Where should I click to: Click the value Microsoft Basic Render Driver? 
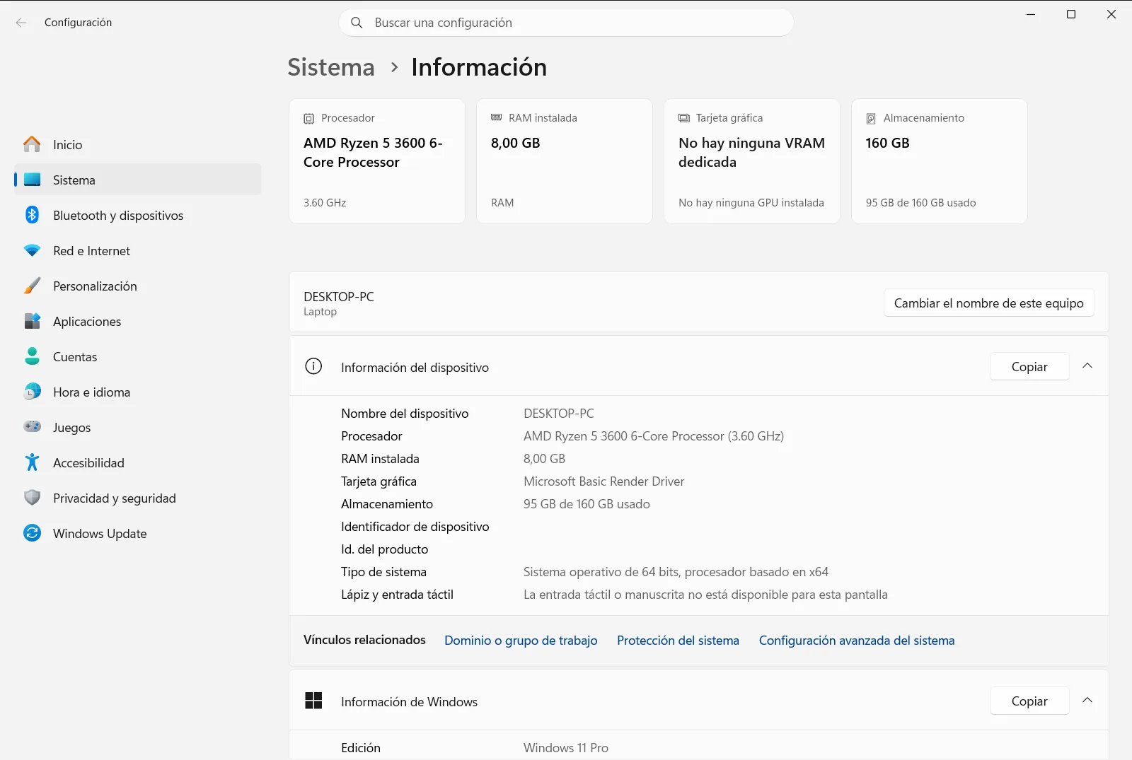coord(603,481)
